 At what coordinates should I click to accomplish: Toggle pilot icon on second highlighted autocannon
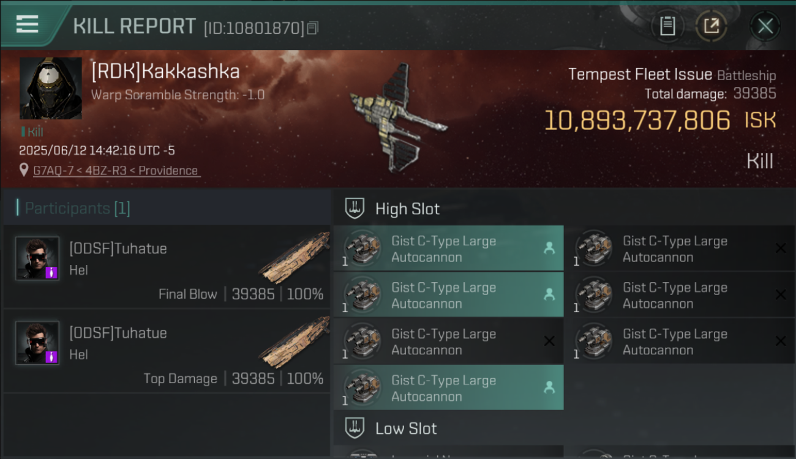coord(549,295)
